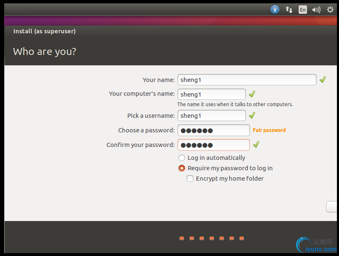The height and width of the screenshot is (256, 339).
Task: Click the Choose a password field
Action: (214, 130)
